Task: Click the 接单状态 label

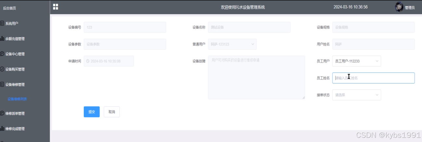Action: click(x=323, y=95)
